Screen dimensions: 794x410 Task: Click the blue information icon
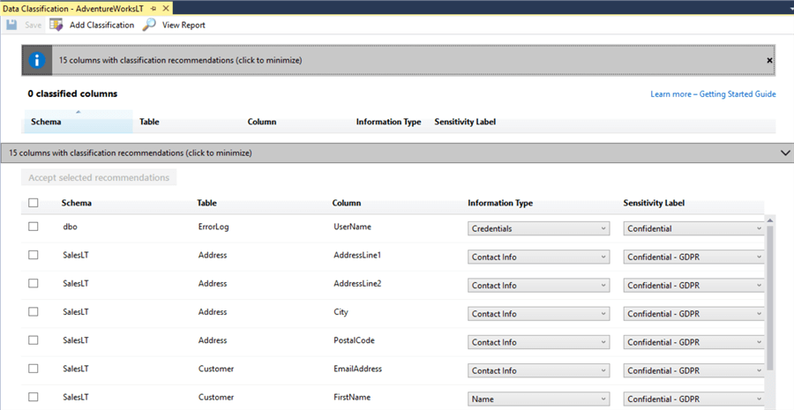(x=37, y=61)
